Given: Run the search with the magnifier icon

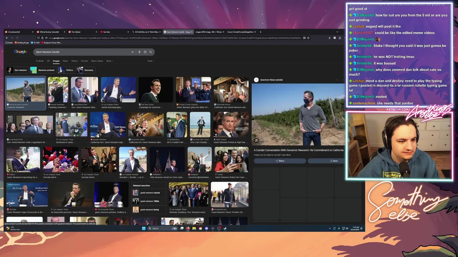Looking at the screenshot, I should coord(151,52).
